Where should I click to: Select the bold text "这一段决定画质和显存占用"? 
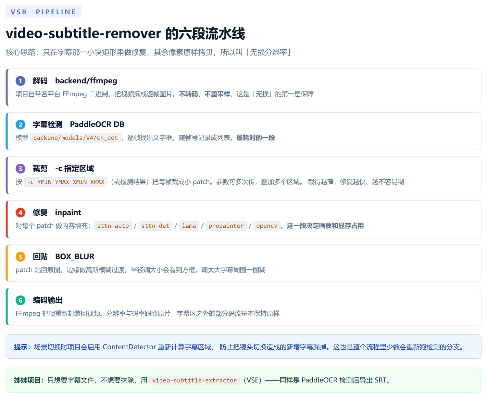tap(325, 226)
